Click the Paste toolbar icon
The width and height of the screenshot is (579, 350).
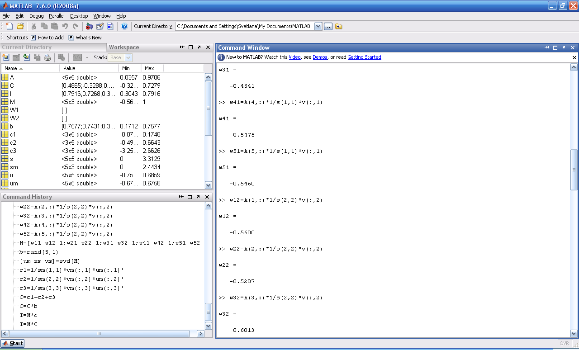(x=54, y=26)
